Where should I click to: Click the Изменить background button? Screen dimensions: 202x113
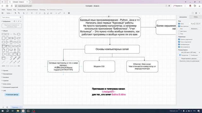click(x=194, y=29)
